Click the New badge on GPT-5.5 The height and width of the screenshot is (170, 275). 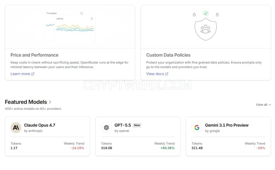coord(137,125)
